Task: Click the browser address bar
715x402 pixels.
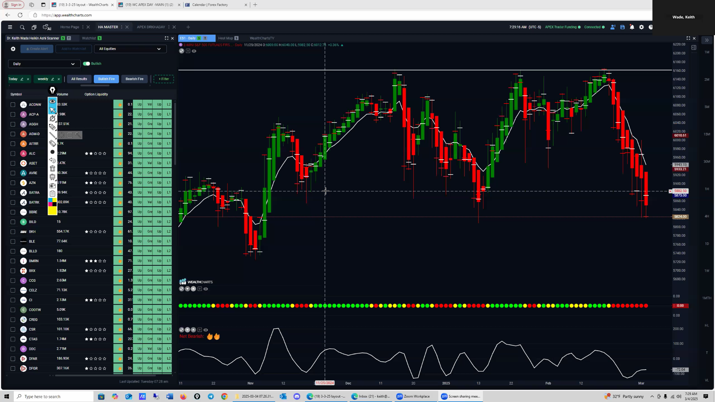Action: coord(335,15)
